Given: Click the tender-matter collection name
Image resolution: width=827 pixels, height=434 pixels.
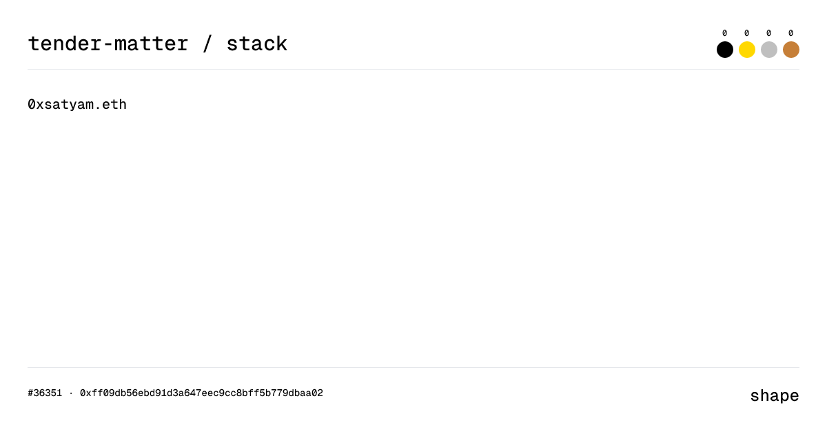Looking at the screenshot, I should click(x=108, y=43).
